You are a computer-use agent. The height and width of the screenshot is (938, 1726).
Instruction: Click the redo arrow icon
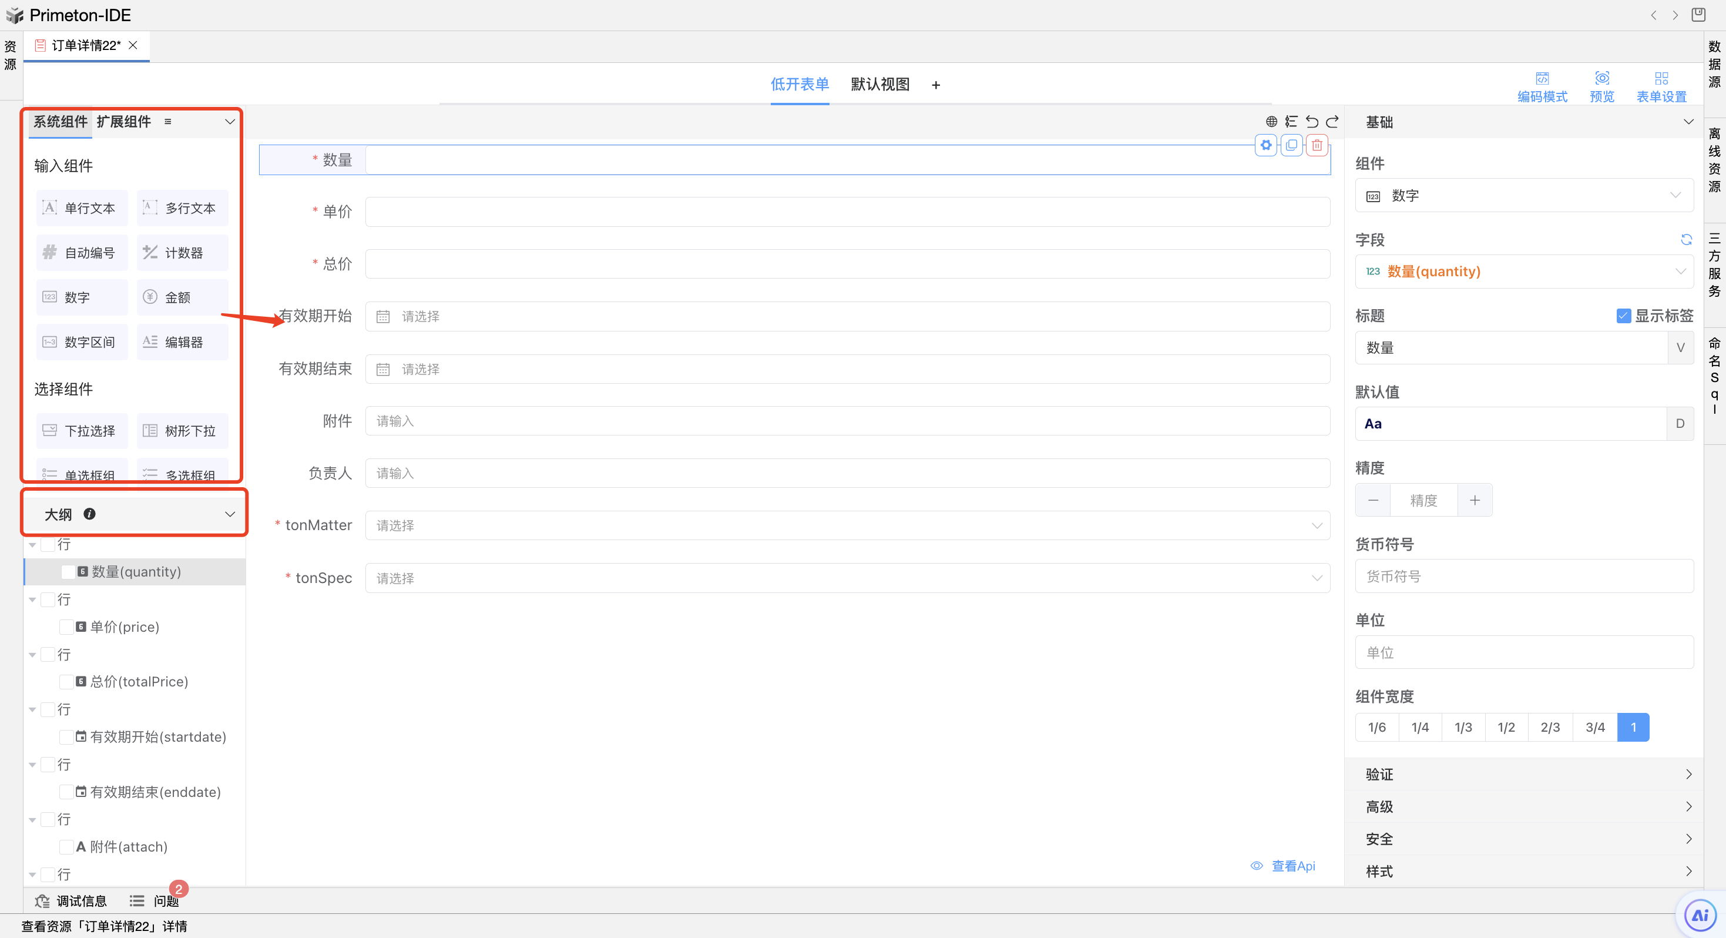[1332, 121]
